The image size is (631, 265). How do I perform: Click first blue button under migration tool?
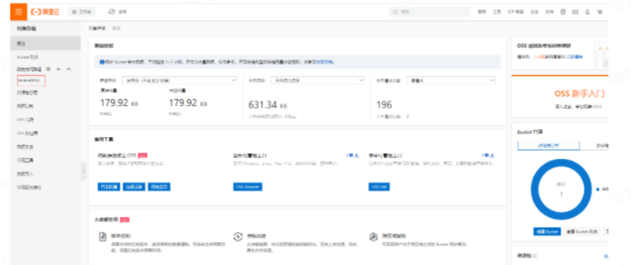point(109,187)
